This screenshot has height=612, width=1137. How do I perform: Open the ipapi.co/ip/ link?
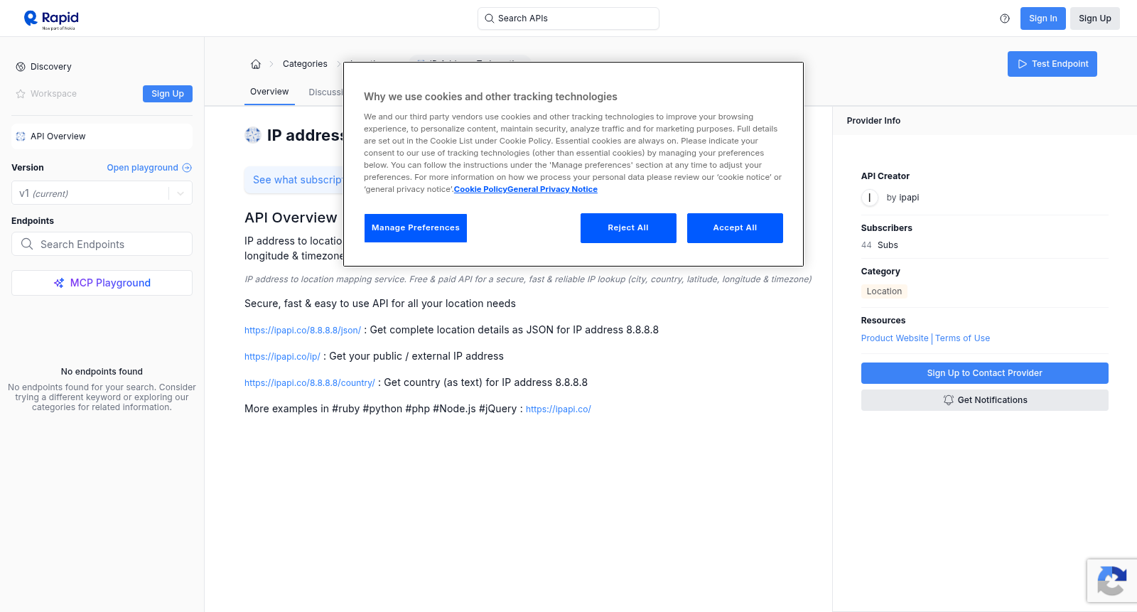[x=282, y=357]
